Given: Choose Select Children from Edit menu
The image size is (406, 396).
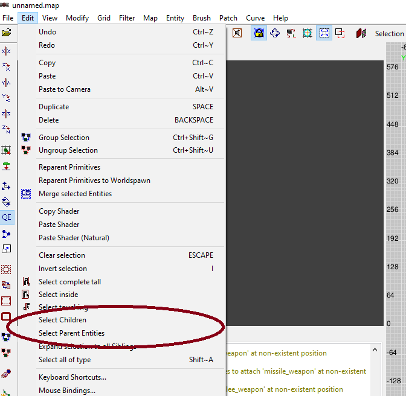Looking at the screenshot, I should coord(63,320).
